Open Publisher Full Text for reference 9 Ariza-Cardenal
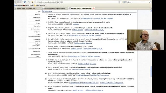The image size is (166, 93). 78,69
